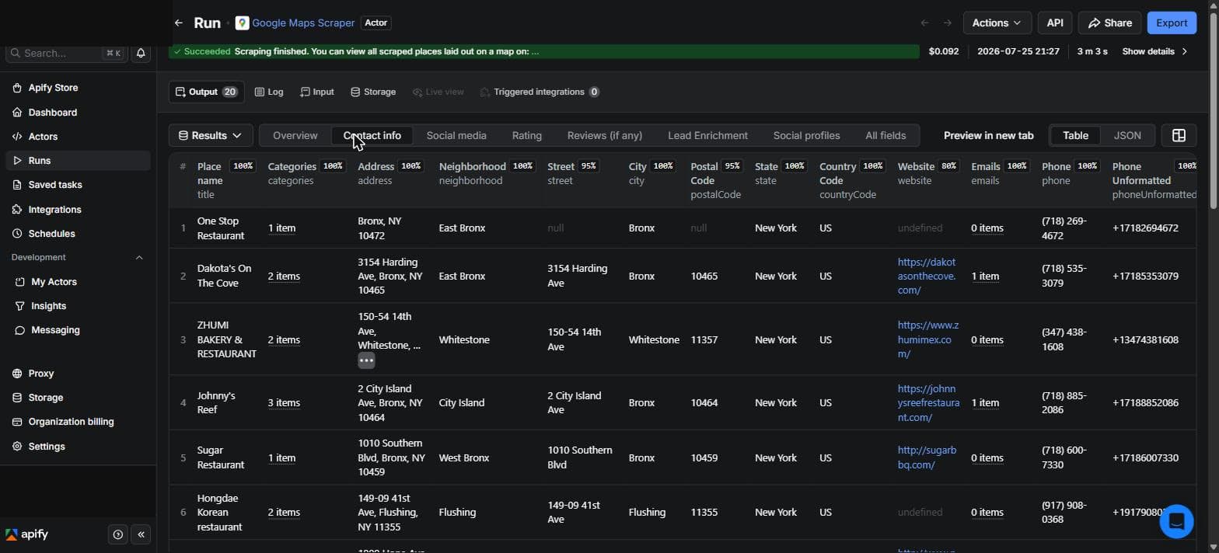Open the split view layout icon
Screen dimensions: 1219x553
click(1179, 135)
